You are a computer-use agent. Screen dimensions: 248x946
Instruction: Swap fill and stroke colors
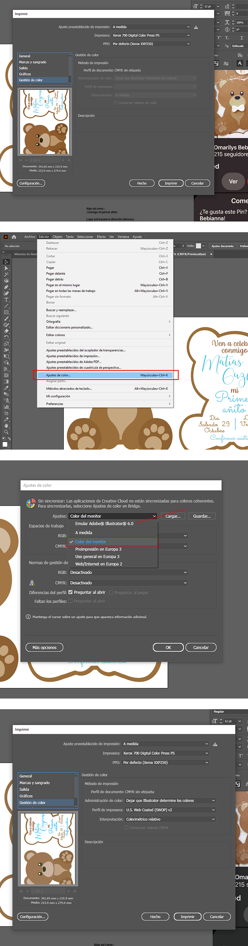9,439
